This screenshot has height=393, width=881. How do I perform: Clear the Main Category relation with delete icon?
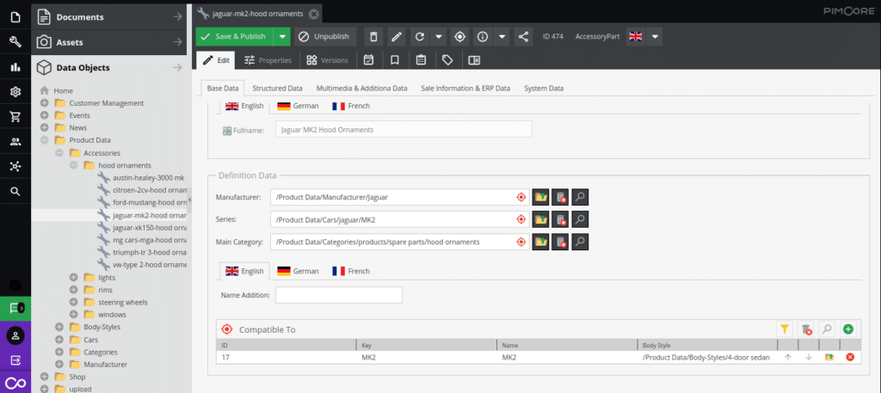[x=560, y=242]
